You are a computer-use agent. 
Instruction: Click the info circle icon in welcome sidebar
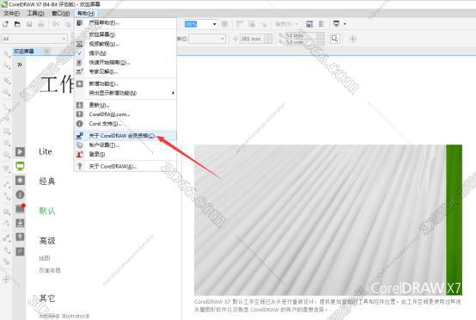point(20,194)
